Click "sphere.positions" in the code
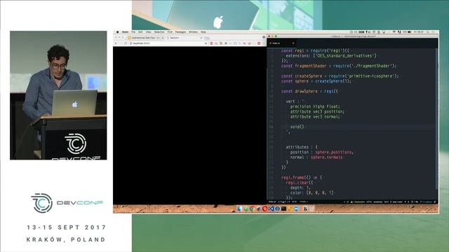This screenshot has height=252, width=449. click(333, 153)
